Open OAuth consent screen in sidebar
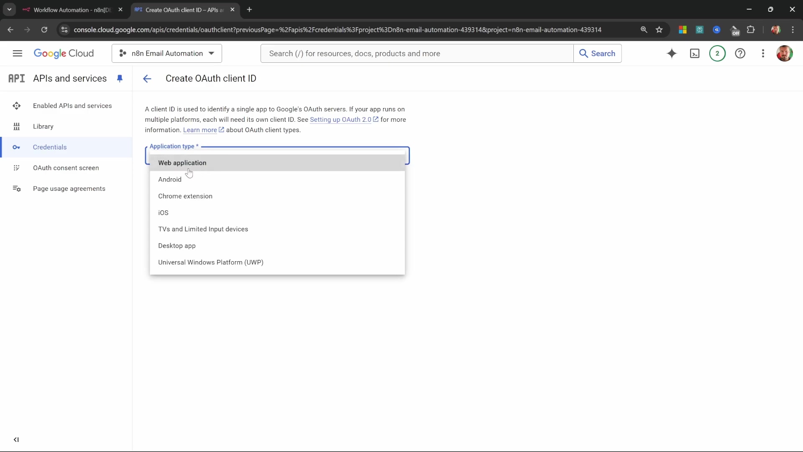 pyautogui.click(x=66, y=168)
